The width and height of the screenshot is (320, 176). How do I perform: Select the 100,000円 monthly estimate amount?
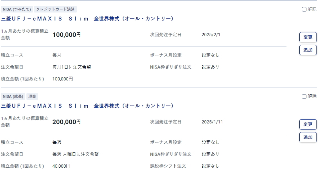pyautogui.click(x=66, y=35)
